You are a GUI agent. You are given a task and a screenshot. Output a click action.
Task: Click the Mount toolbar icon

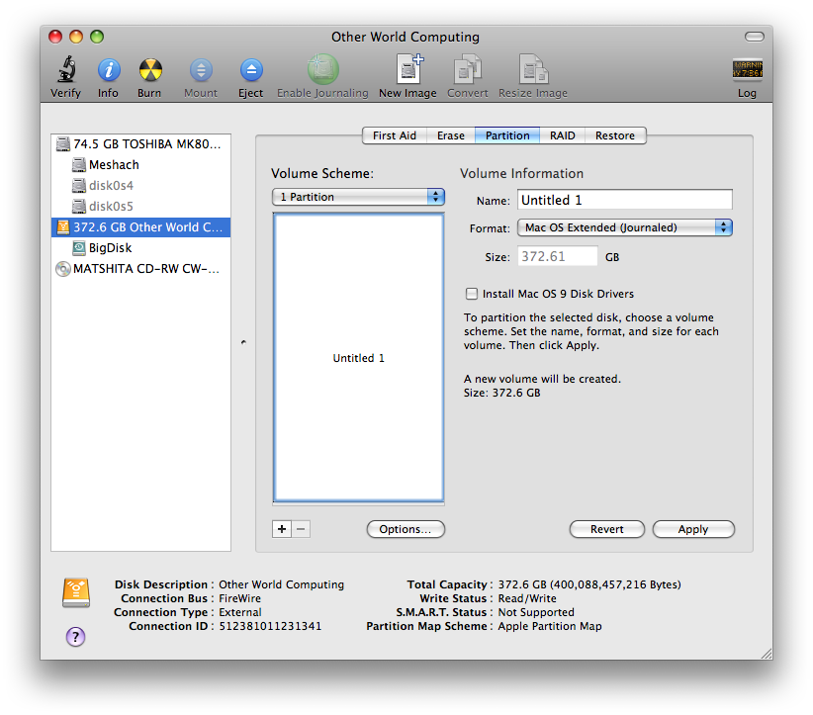tap(201, 70)
